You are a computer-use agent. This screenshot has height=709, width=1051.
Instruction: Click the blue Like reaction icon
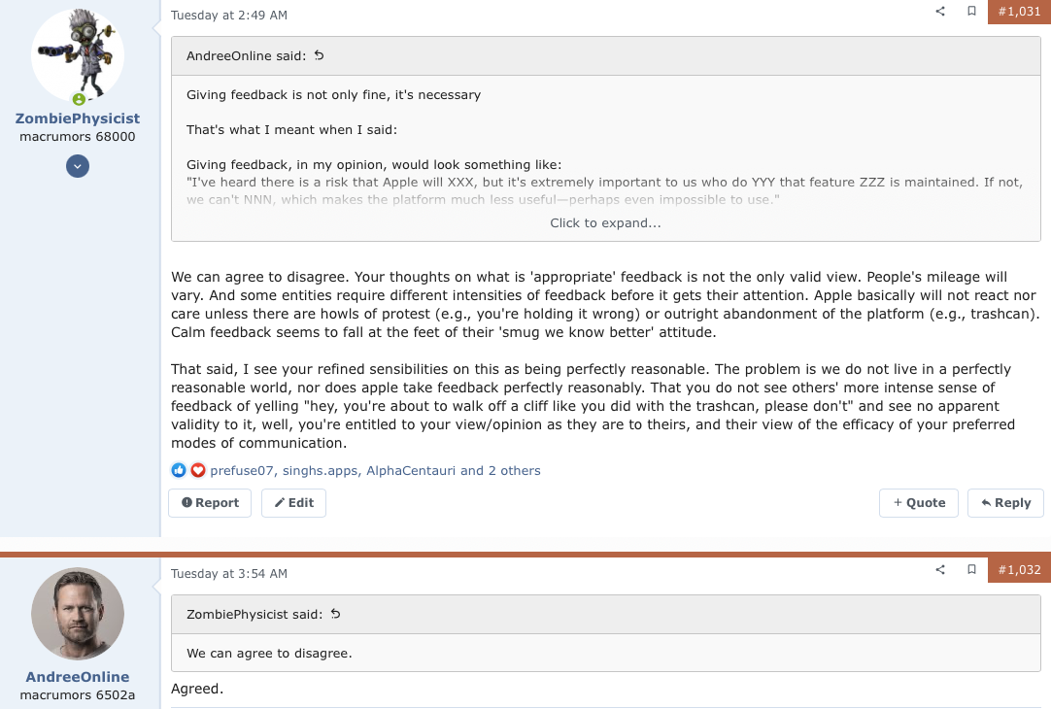tap(179, 470)
